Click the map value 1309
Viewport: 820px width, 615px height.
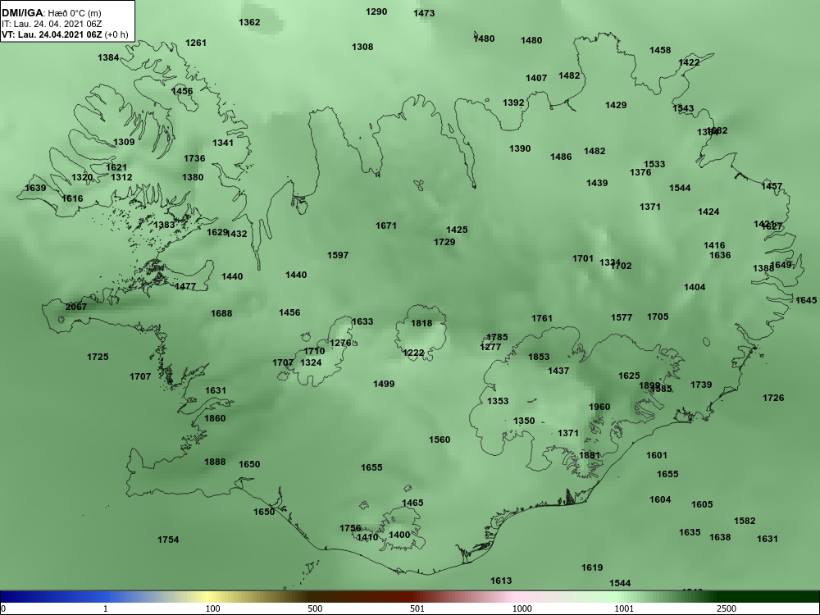[x=124, y=142]
